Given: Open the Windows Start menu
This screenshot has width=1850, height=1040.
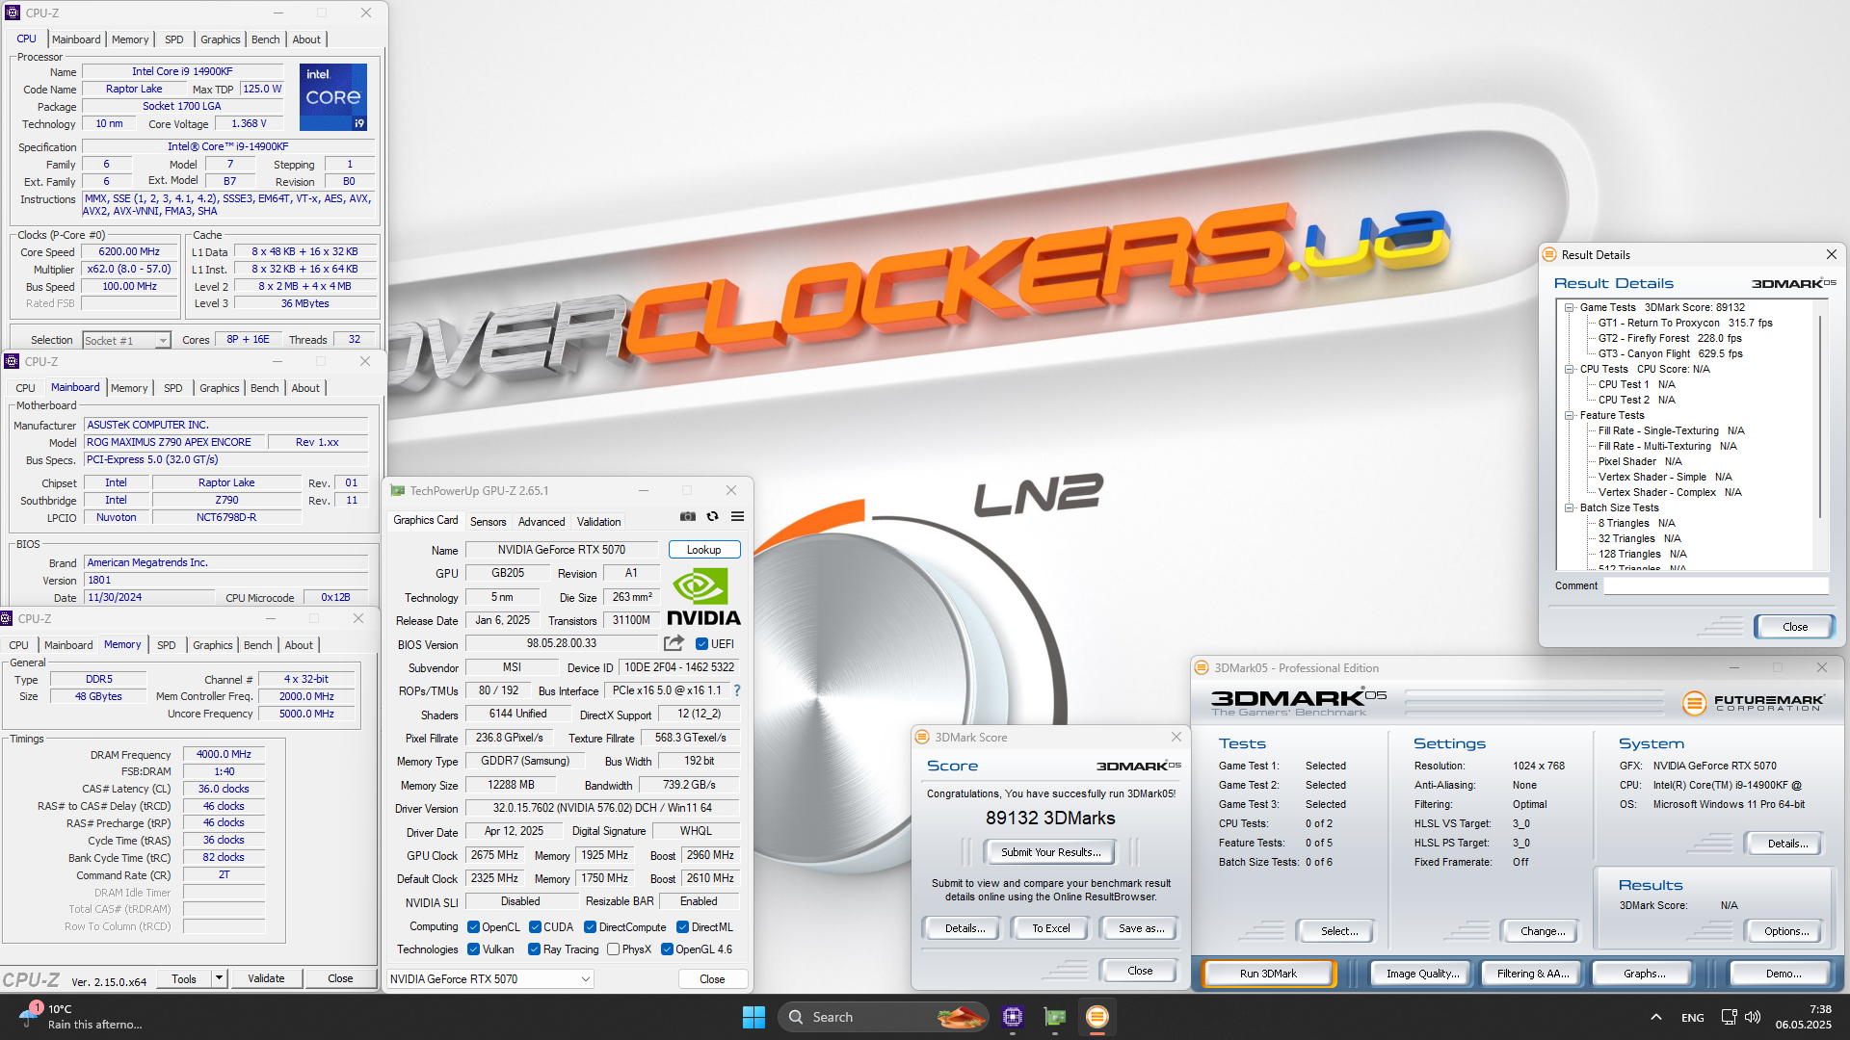Looking at the screenshot, I should [x=753, y=1017].
